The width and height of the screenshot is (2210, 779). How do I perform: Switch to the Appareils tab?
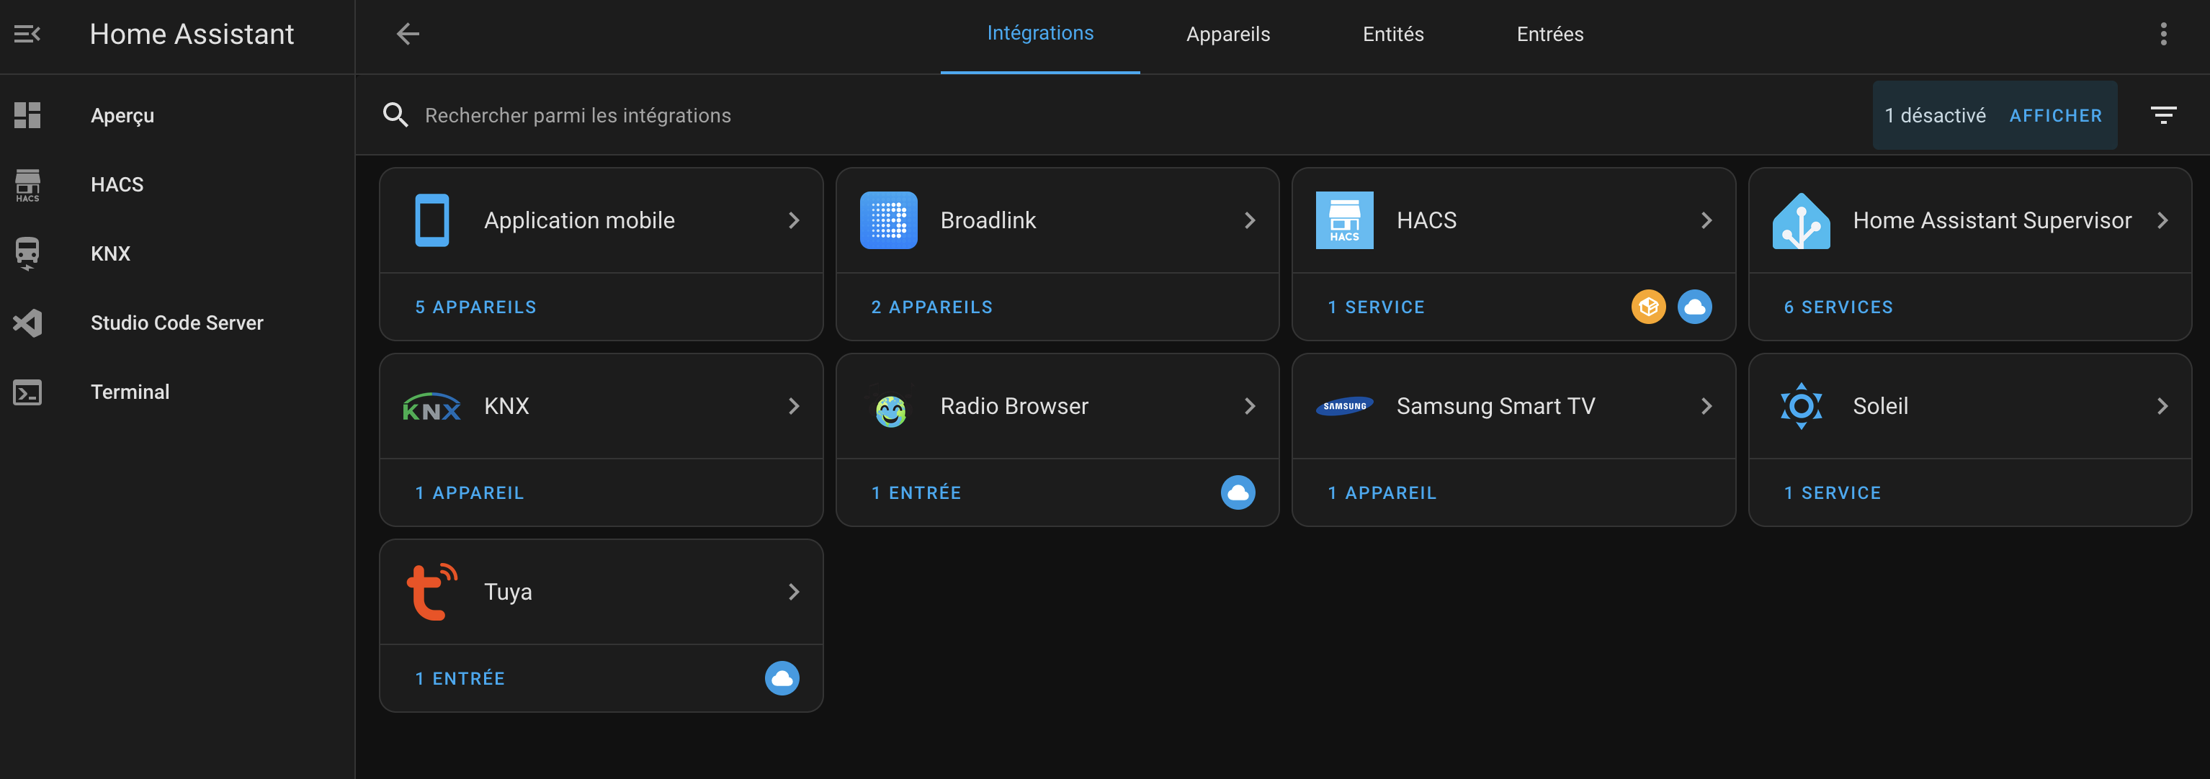pyautogui.click(x=1227, y=35)
